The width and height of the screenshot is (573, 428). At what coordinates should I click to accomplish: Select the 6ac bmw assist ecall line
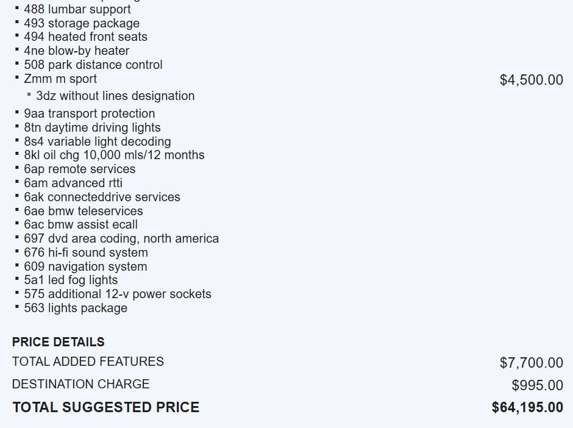(x=81, y=224)
